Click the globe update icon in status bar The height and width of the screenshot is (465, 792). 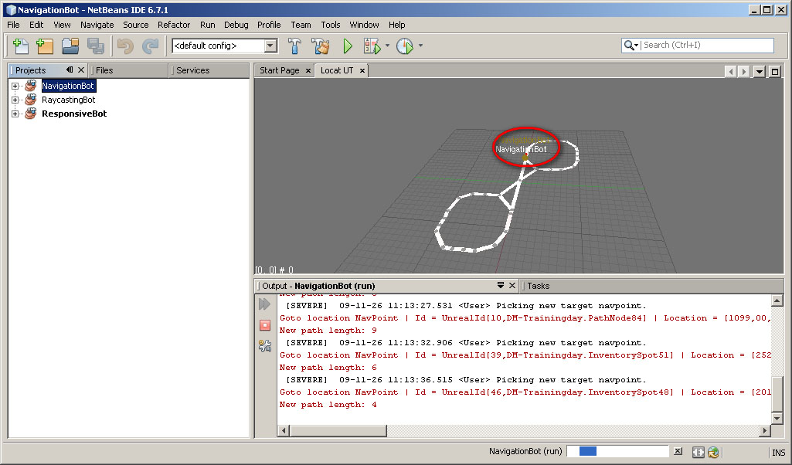pos(713,453)
